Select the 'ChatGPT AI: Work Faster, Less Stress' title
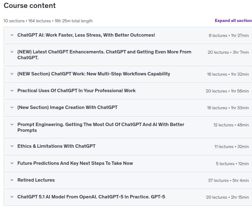Image resolution: width=252 pixels, height=206 pixels. click(86, 35)
